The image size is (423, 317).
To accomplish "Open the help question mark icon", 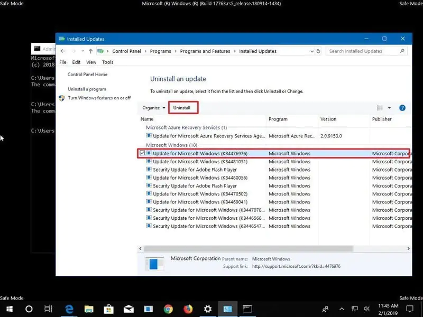I will click(x=402, y=108).
